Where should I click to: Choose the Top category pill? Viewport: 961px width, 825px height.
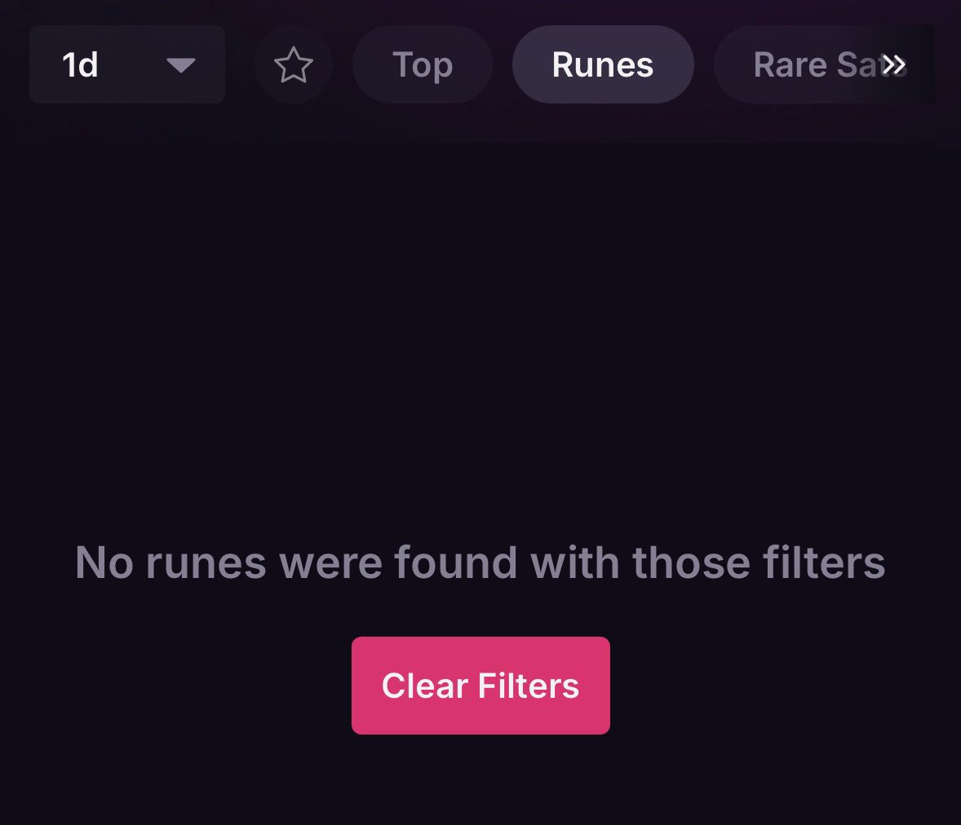click(423, 65)
